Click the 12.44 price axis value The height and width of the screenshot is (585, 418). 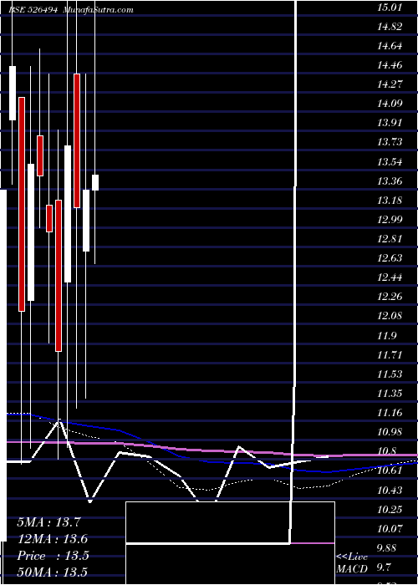click(390, 277)
